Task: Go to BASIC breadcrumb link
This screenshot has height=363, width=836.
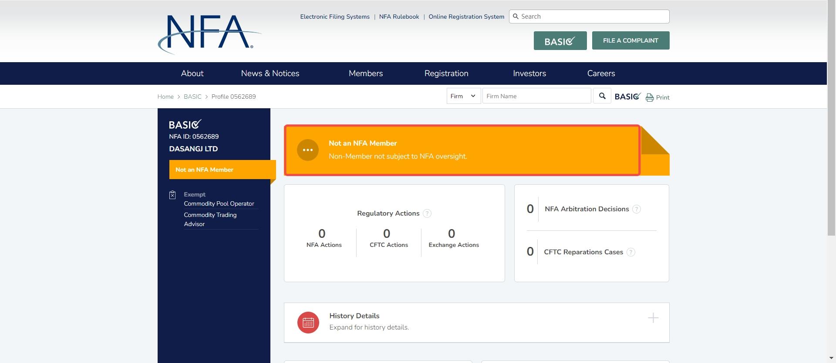Action: click(x=192, y=97)
